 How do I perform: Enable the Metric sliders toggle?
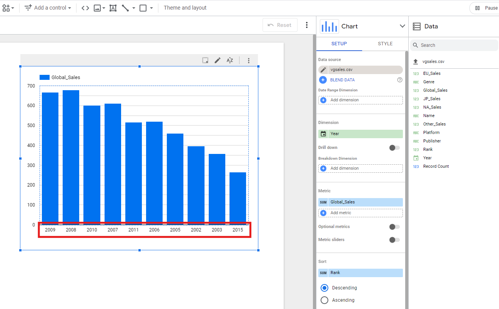click(394, 240)
